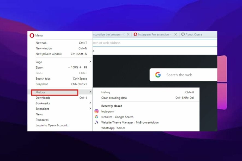Click the Menu label at top
The width and height of the screenshot is (242, 161).
[39, 35]
